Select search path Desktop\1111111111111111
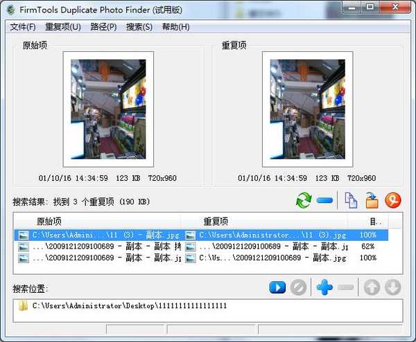416x342 pixels. coord(130,306)
